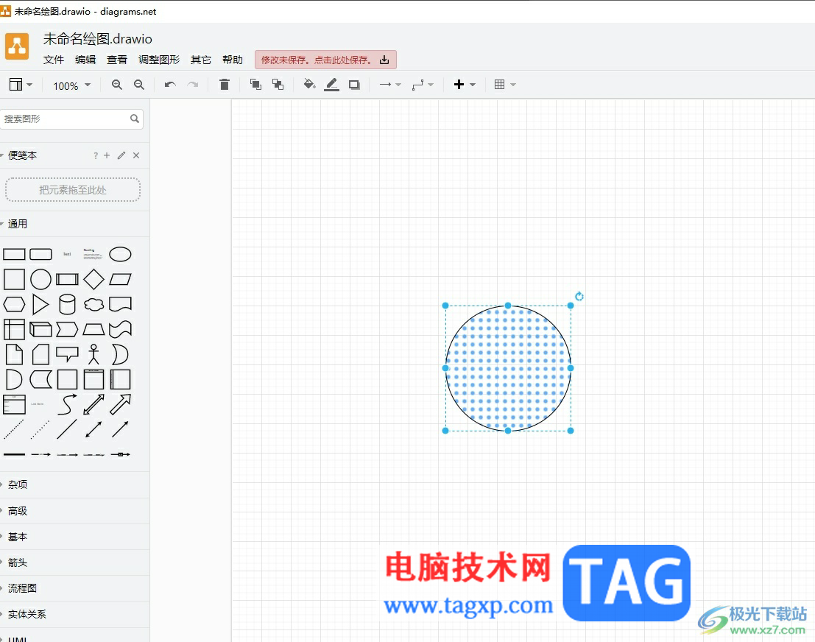Expand the 实体关系 shapes section

coord(27,614)
